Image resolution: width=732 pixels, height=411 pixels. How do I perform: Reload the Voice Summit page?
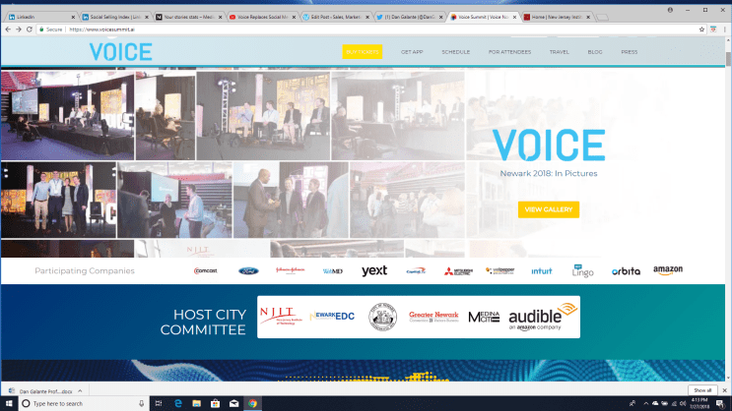tap(31, 29)
